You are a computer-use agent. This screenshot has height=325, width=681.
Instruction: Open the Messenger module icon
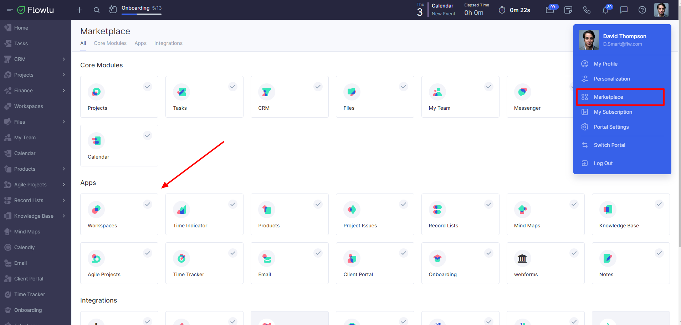(523, 92)
